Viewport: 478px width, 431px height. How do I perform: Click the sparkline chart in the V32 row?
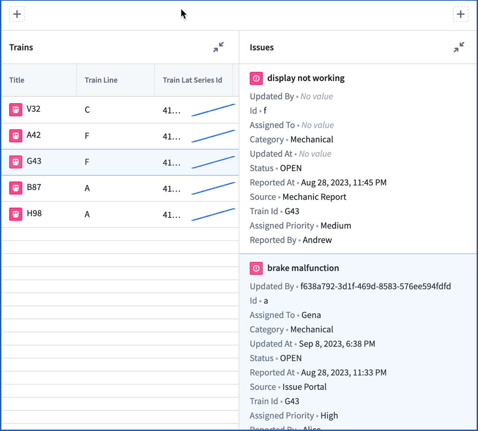point(213,110)
